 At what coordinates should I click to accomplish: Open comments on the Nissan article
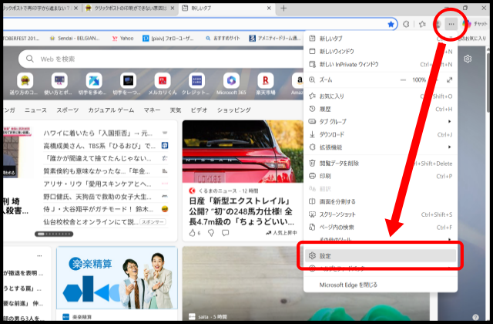click(225, 233)
